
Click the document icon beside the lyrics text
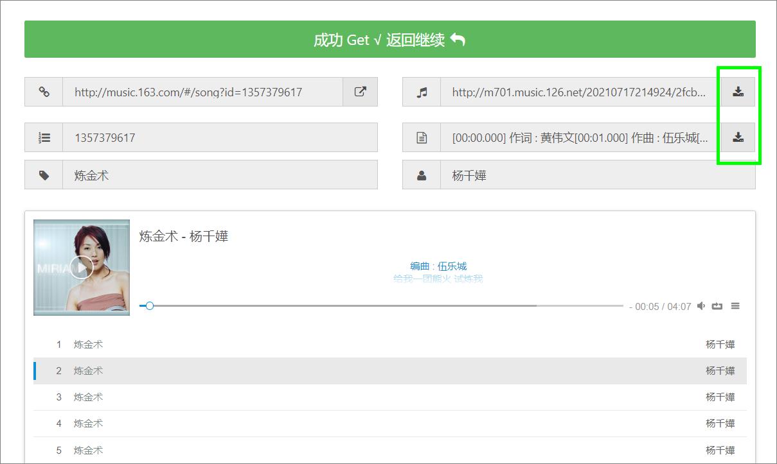[x=422, y=137]
